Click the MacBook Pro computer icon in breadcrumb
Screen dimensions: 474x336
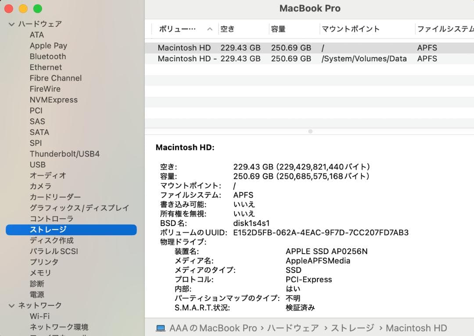[x=158, y=328]
